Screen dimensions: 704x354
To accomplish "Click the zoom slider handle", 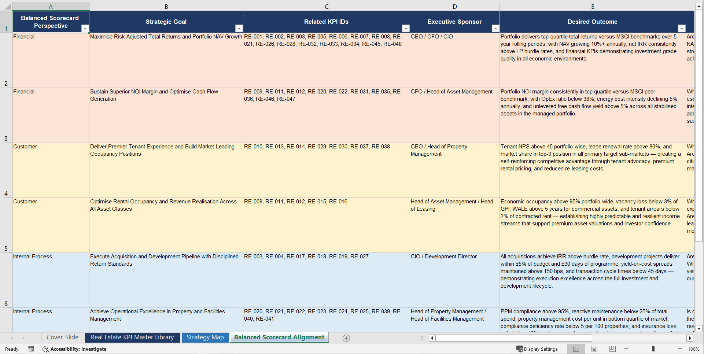I will [x=653, y=349].
